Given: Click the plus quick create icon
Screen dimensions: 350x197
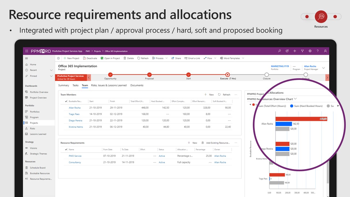Looking at the screenshot, I should (295, 51).
